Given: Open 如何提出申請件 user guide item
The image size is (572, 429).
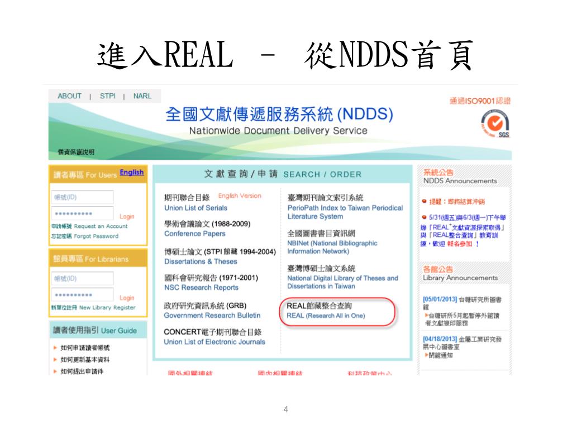Looking at the screenshot, I should click(82, 371).
